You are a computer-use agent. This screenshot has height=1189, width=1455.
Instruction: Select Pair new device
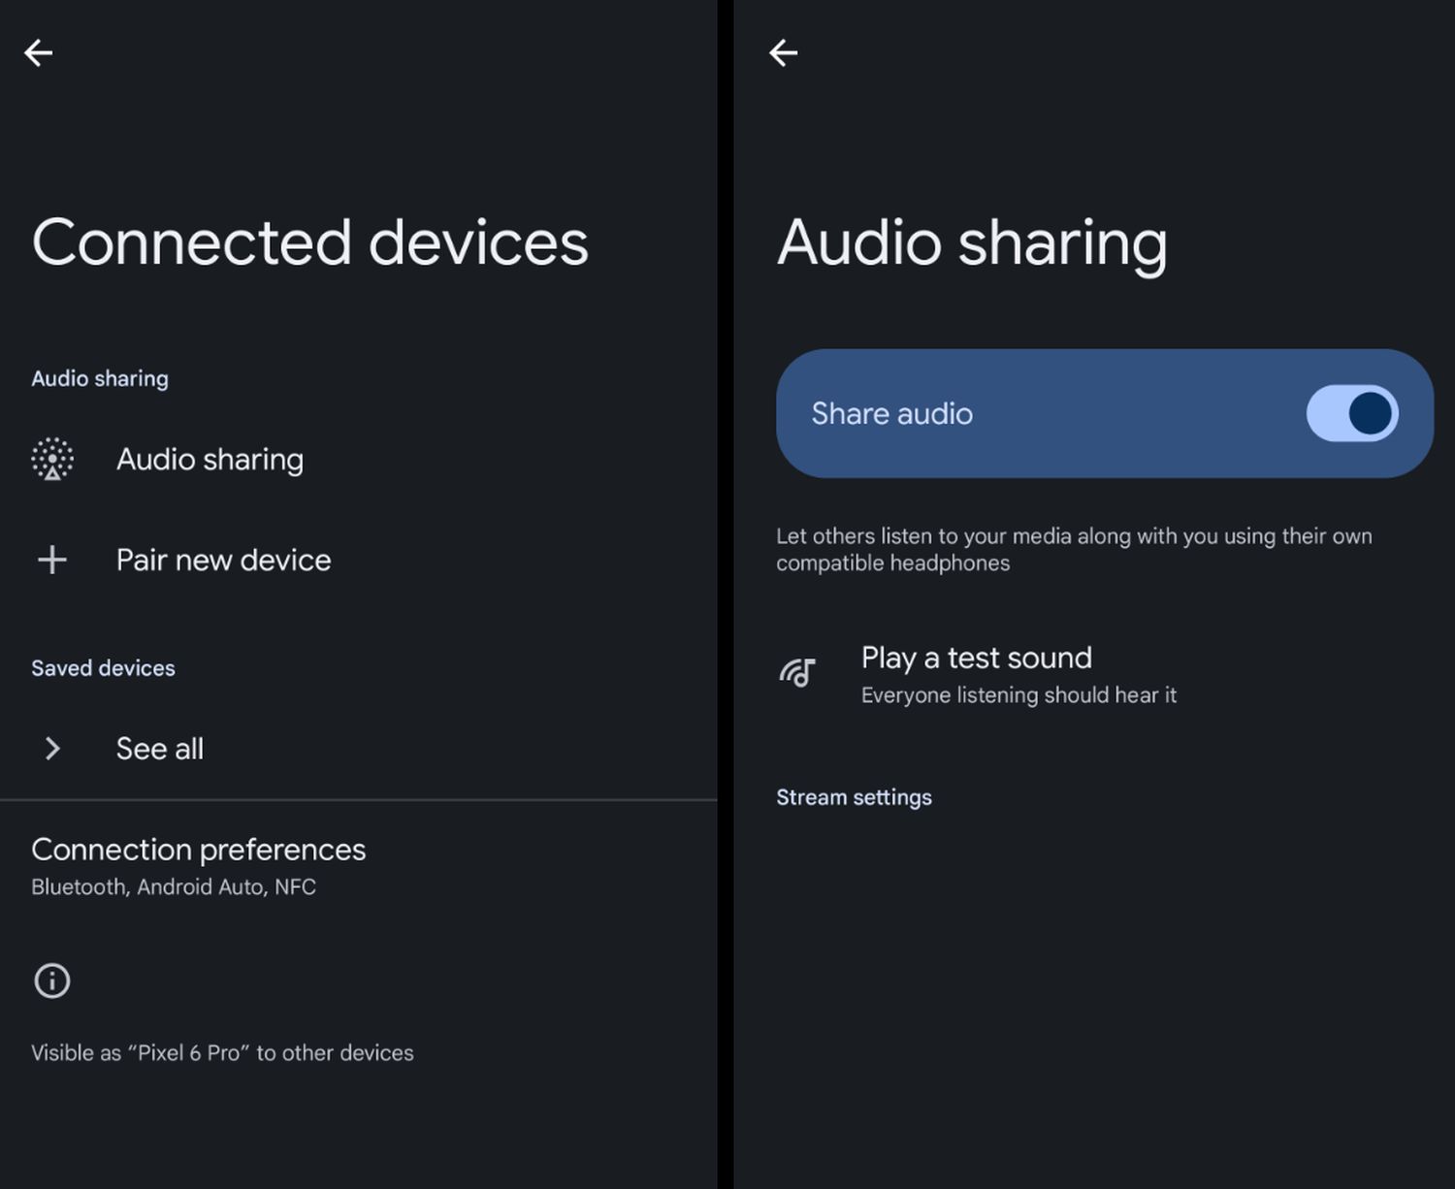point(223,561)
